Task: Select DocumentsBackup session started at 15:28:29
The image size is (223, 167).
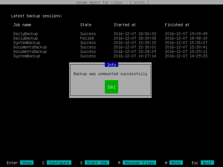Action: [110, 51]
